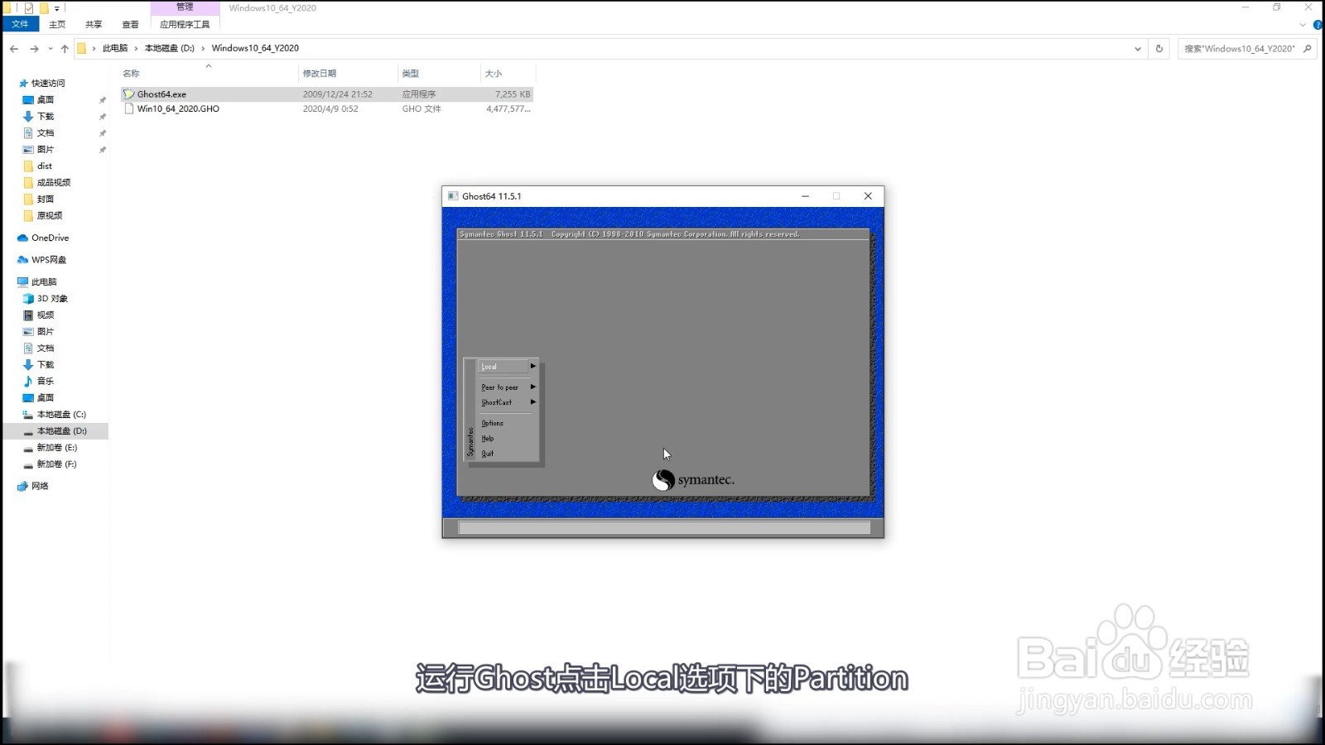This screenshot has height=745, width=1325.
Task: Open 下载 under quick access
Action: click(x=46, y=116)
